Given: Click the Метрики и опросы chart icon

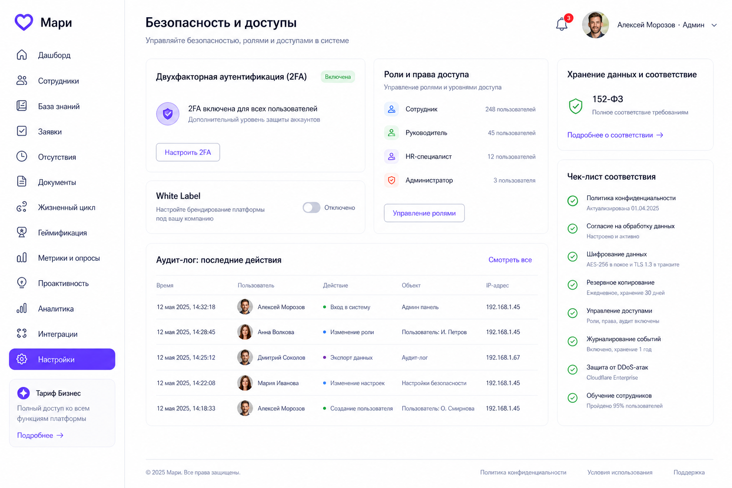Looking at the screenshot, I should tap(22, 258).
